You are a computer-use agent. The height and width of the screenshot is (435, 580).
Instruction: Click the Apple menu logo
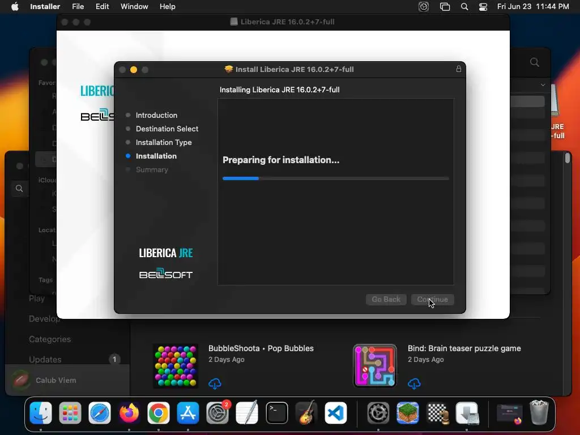click(x=15, y=7)
